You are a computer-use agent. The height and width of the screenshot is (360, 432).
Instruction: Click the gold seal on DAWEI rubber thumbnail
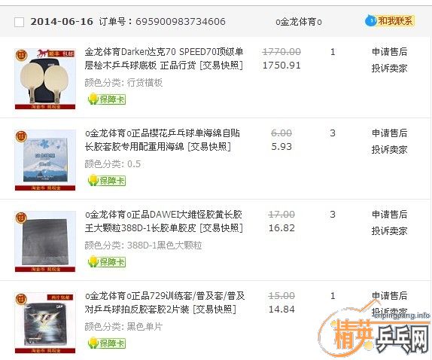point(21,218)
